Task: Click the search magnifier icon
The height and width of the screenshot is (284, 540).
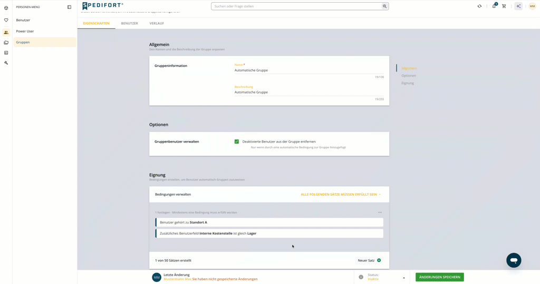Action: point(384,6)
